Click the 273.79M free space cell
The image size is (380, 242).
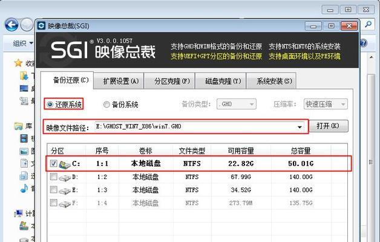(241, 203)
